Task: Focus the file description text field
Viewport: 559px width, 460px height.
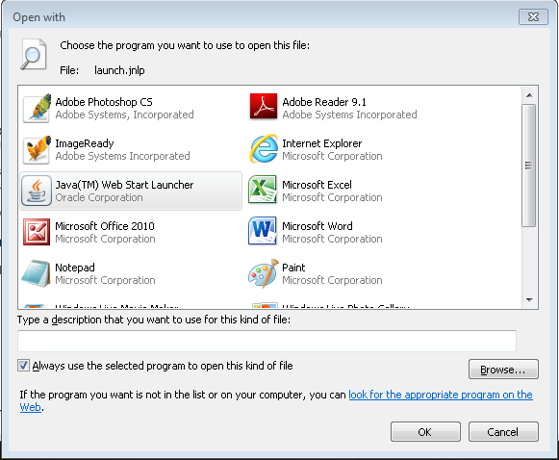Action: 267,341
